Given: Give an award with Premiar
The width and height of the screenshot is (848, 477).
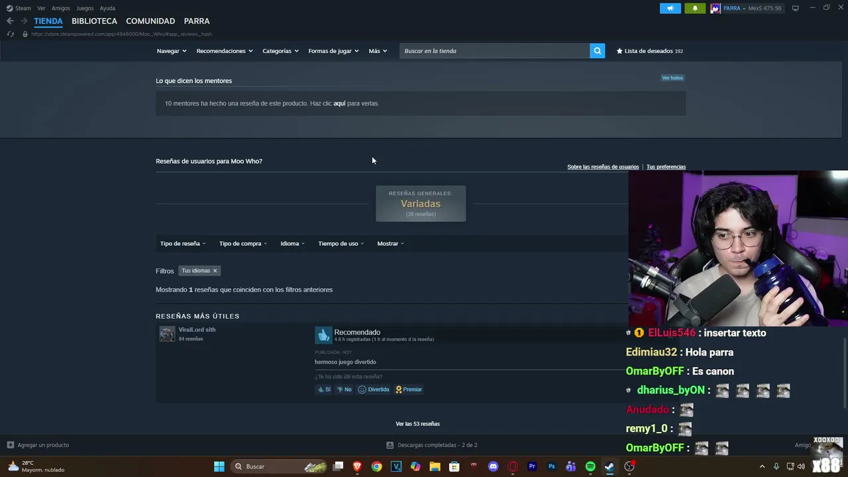Looking at the screenshot, I should [409, 390].
